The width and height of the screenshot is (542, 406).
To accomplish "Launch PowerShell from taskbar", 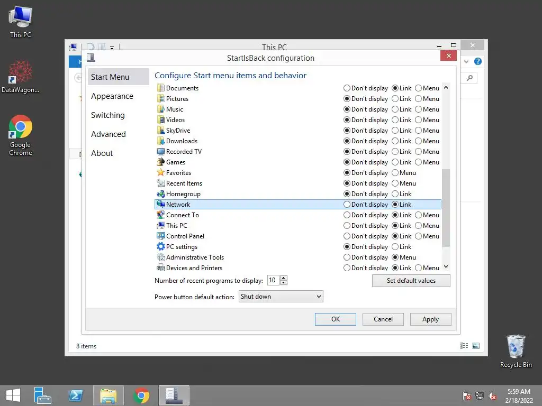I will coord(76,395).
